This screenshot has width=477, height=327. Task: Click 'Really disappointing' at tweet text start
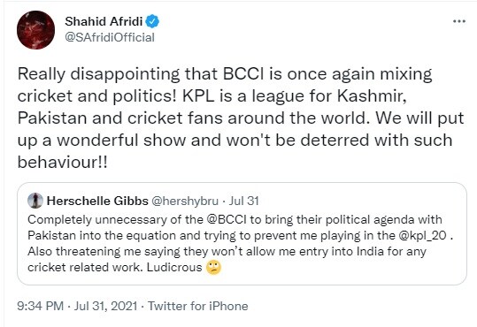pyautogui.click(x=98, y=74)
